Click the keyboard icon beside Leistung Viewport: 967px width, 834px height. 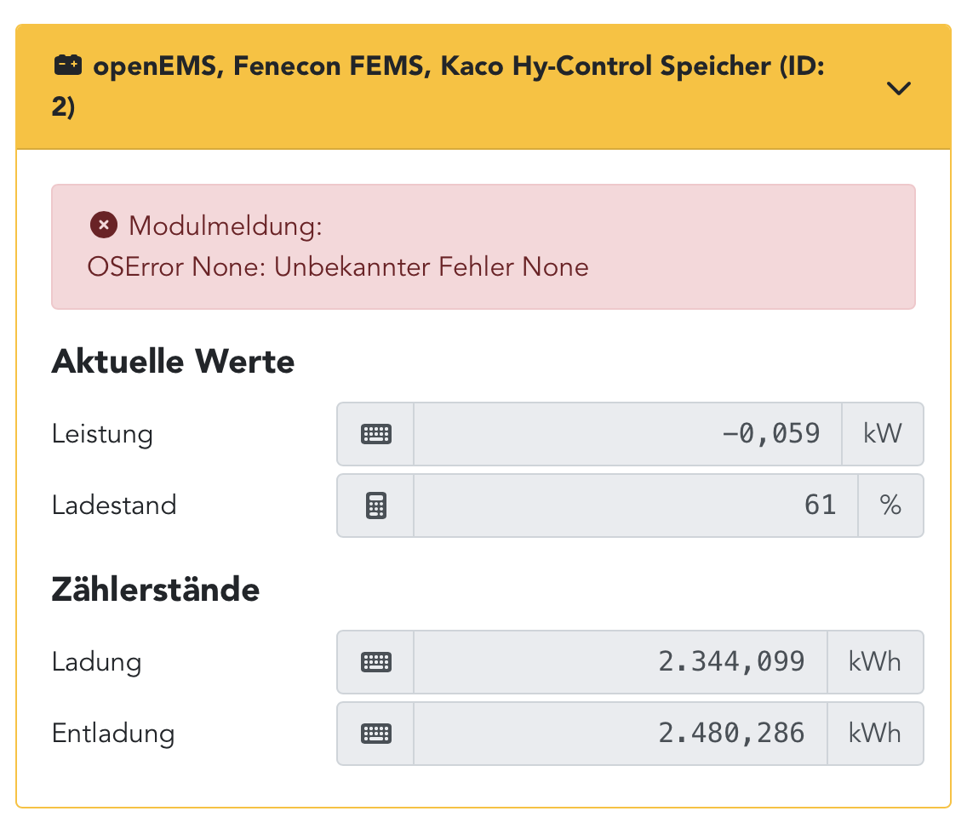pos(375,434)
